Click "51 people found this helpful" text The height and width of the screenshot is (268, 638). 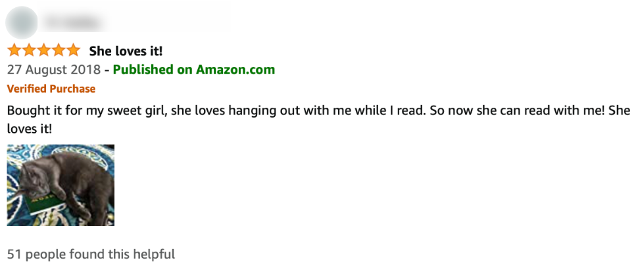tap(91, 254)
